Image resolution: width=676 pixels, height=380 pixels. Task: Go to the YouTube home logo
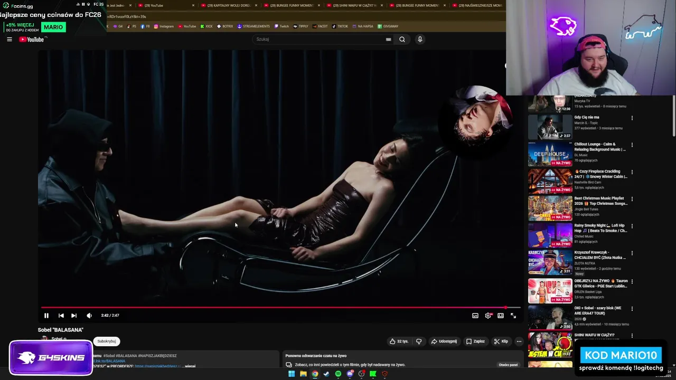click(32, 39)
